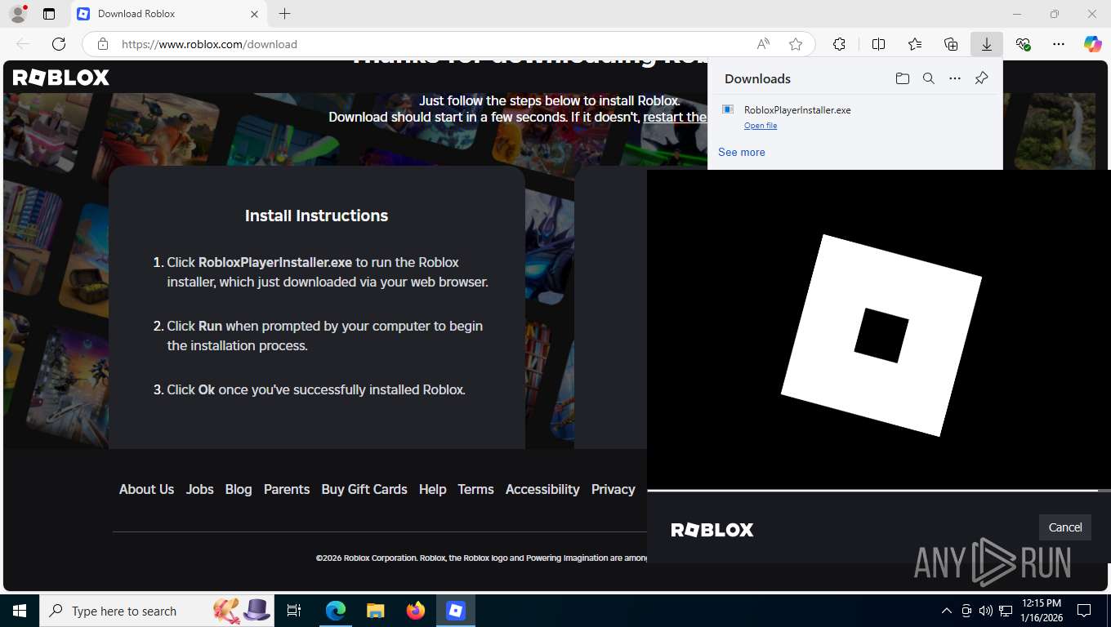
Task: Open the Windows Start menu
Action: (x=19, y=611)
